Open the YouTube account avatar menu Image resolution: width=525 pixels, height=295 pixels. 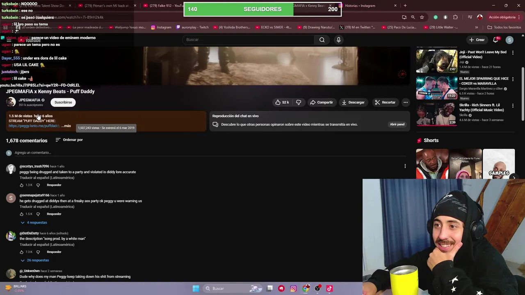pyautogui.click(x=509, y=40)
